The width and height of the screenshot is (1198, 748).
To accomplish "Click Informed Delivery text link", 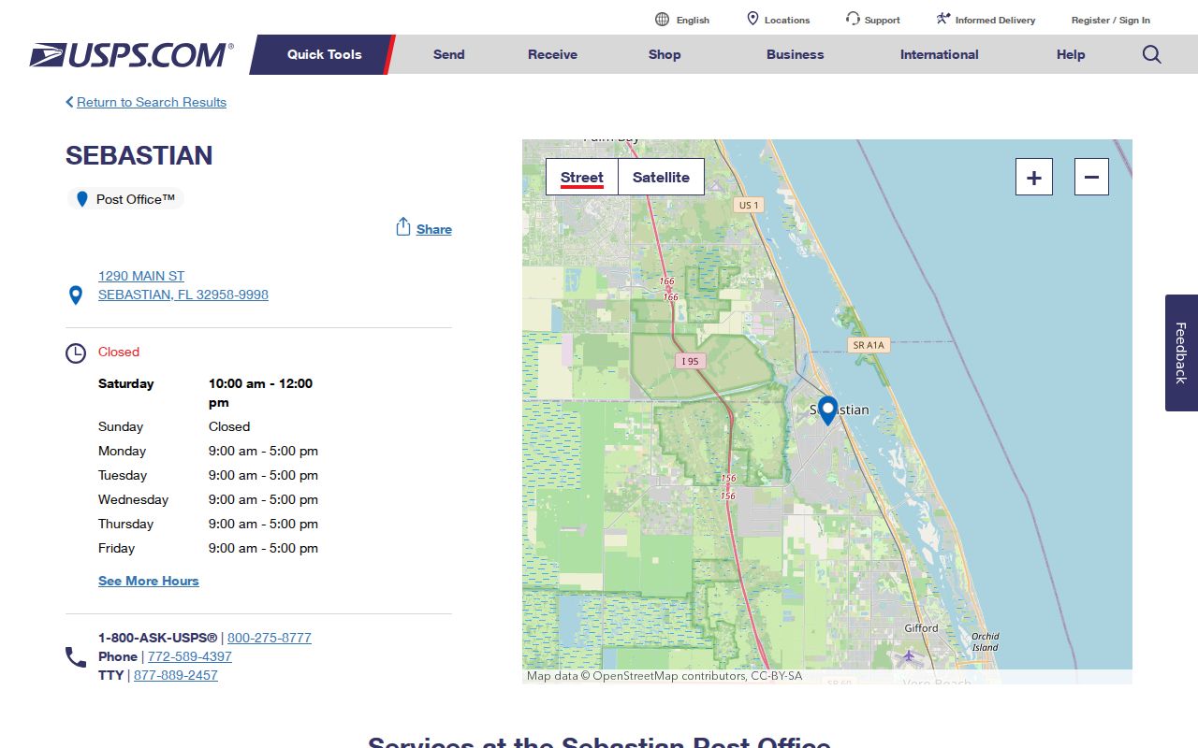I will coord(995,20).
